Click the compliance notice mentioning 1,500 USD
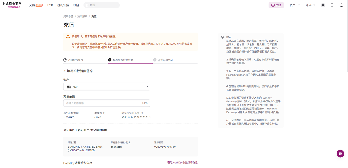The height and width of the screenshot is (168, 348). tap(132, 45)
